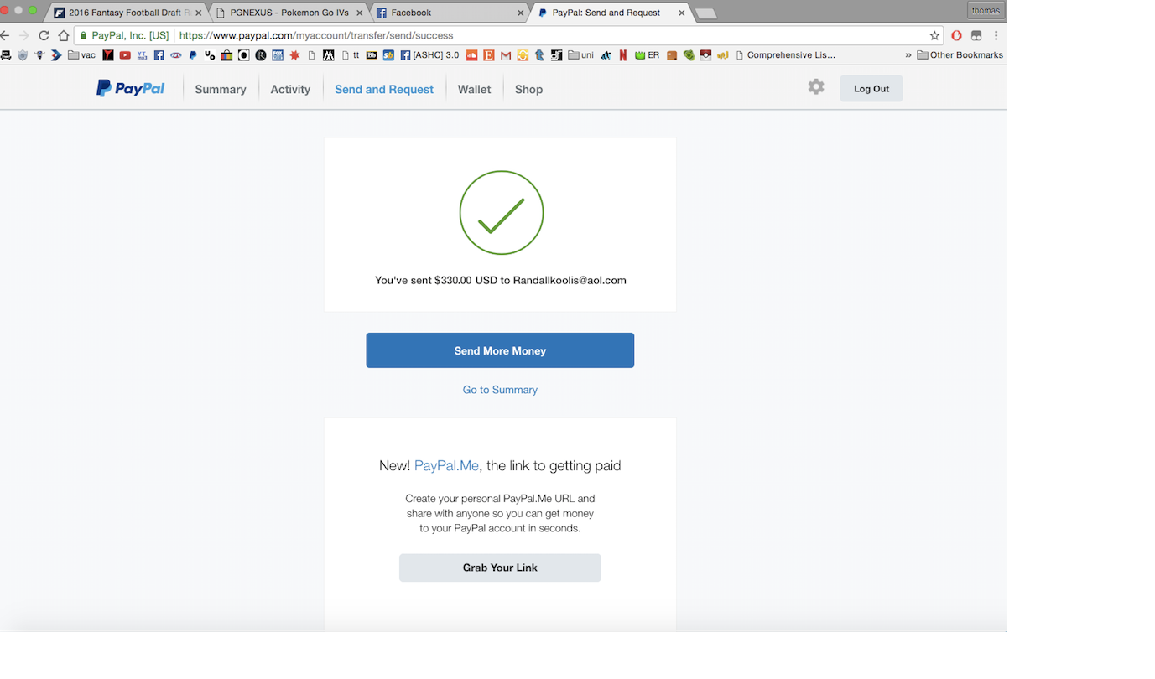Open the SoundCloud bookmark icon

471,55
